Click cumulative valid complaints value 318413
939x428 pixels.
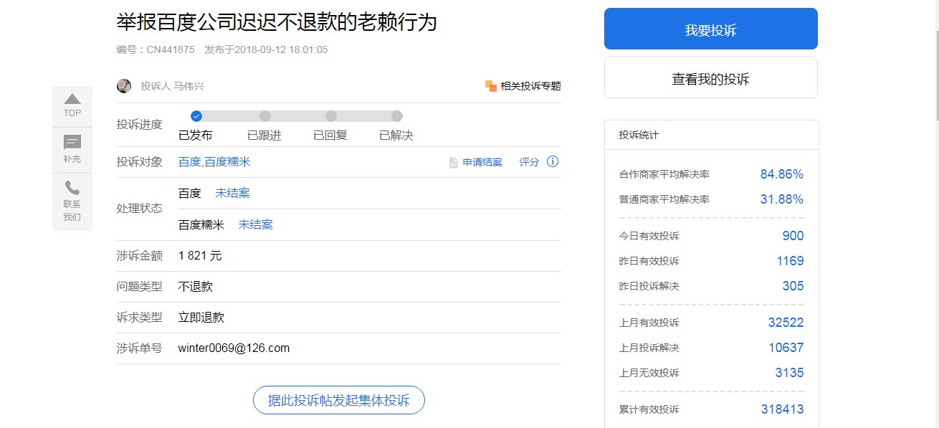783,409
